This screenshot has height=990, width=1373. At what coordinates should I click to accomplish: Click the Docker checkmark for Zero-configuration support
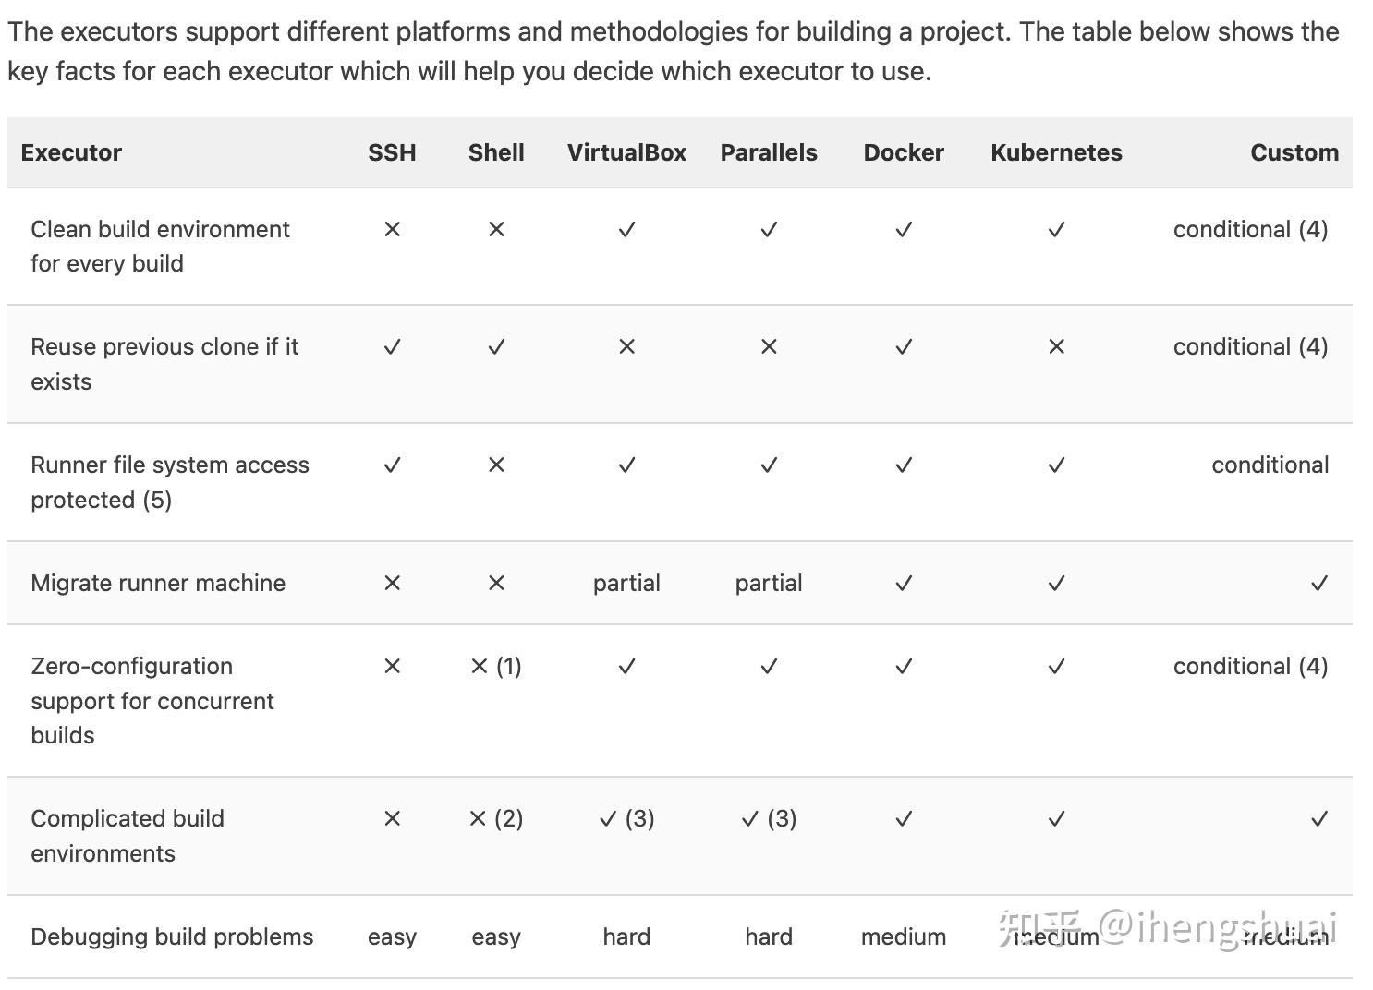(903, 666)
